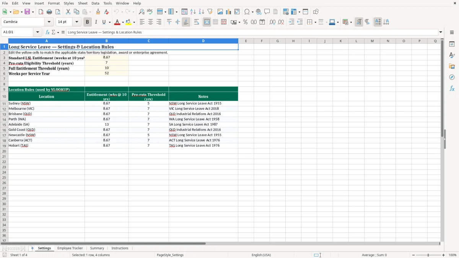Switch to the Instructions sheet tab
This screenshot has width=459, height=258.
click(120, 248)
